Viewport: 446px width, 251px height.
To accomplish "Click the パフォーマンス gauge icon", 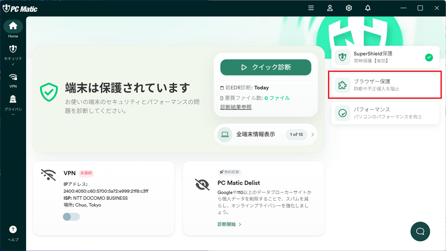I will tap(342, 113).
